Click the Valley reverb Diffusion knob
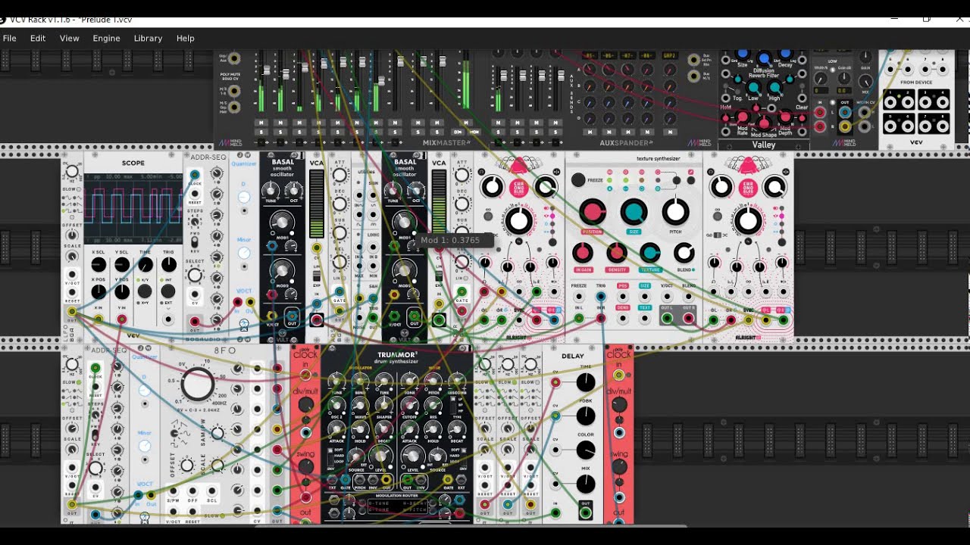 coord(765,59)
